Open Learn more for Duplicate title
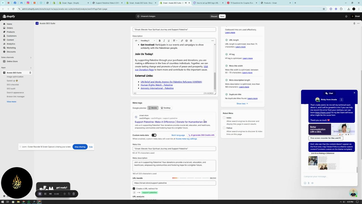This screenshot has width=362, height=204. click(x=252, y=98)
